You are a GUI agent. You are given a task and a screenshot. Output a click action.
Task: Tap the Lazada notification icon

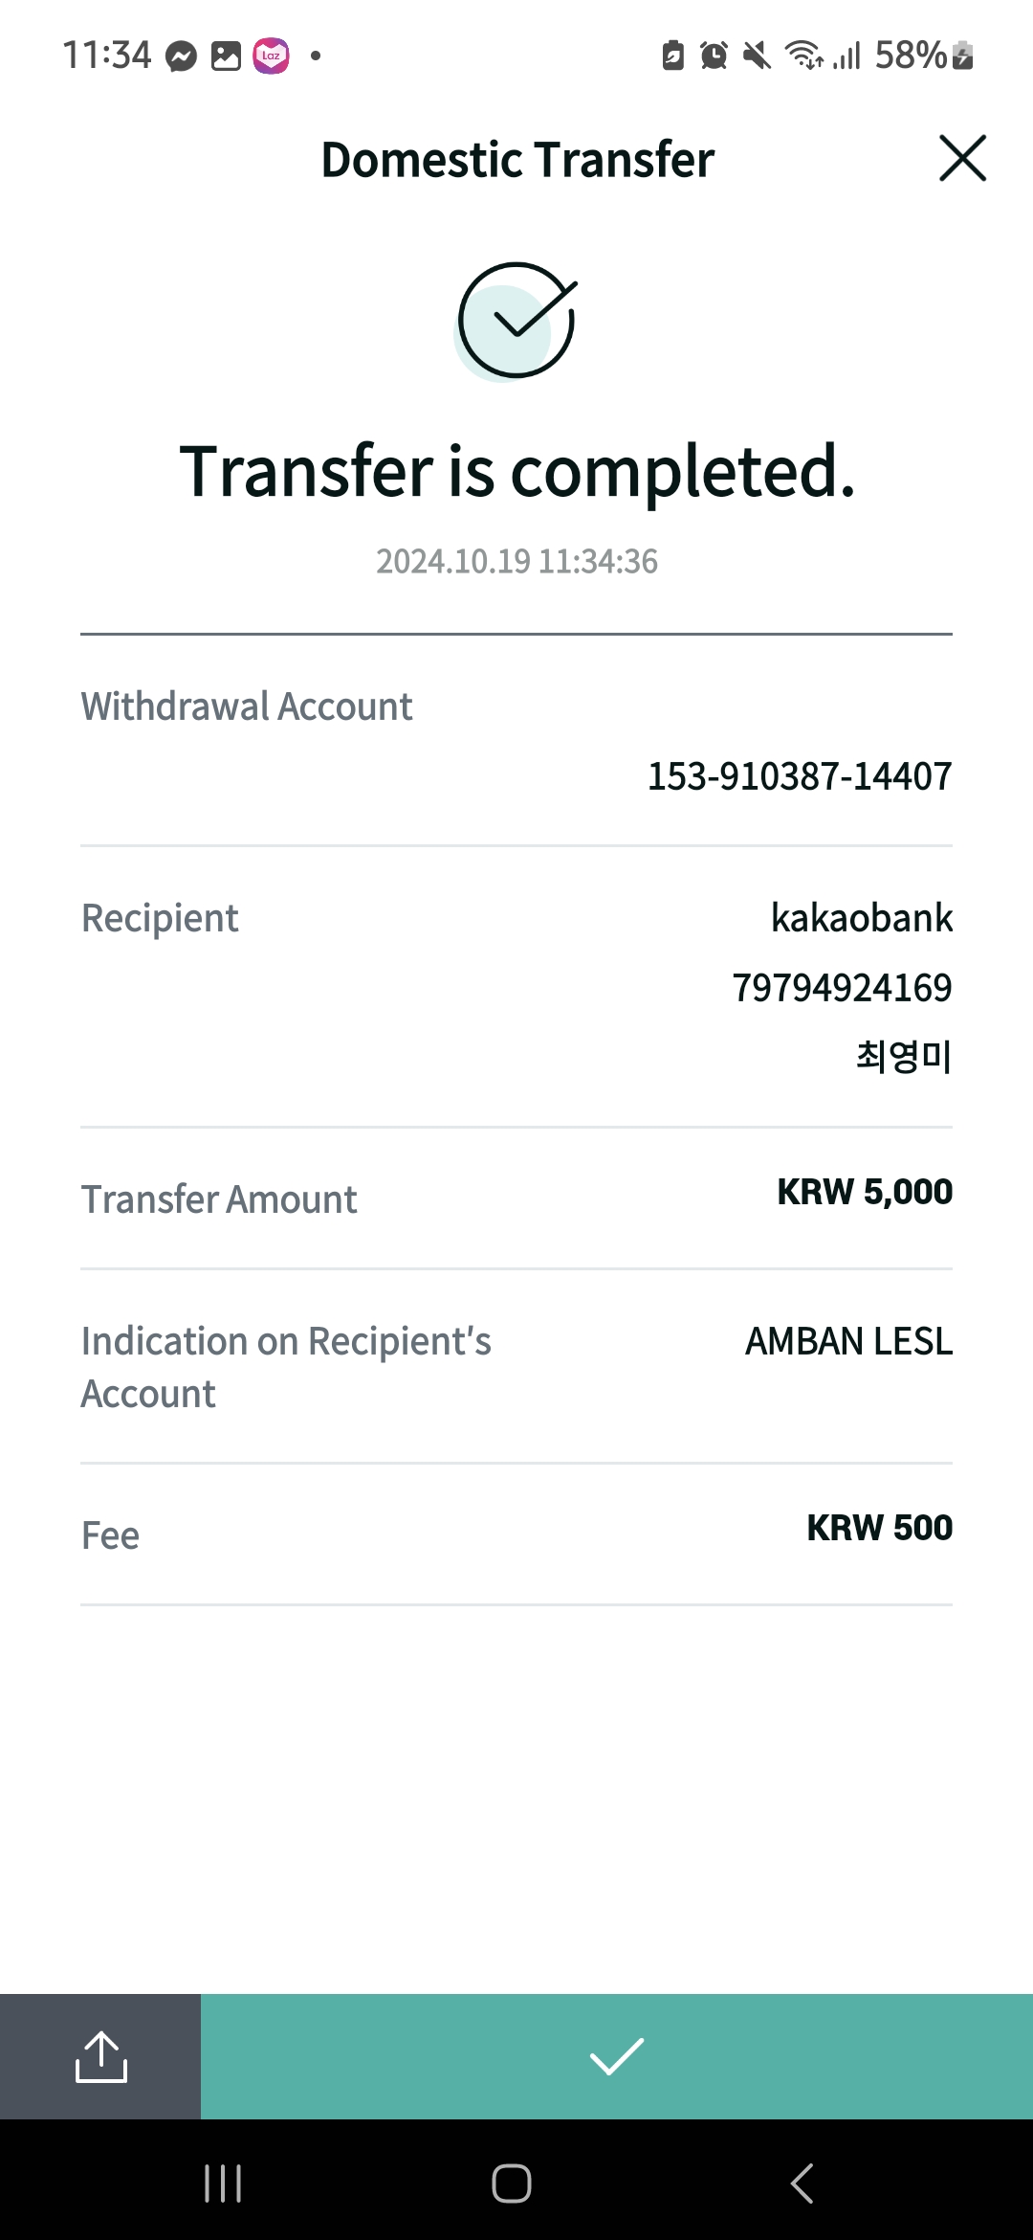271,56
